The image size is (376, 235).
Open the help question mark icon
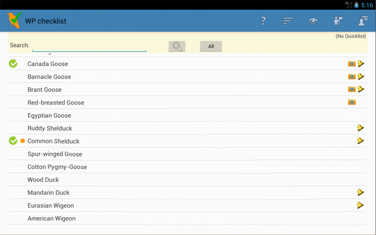[263, 21]
